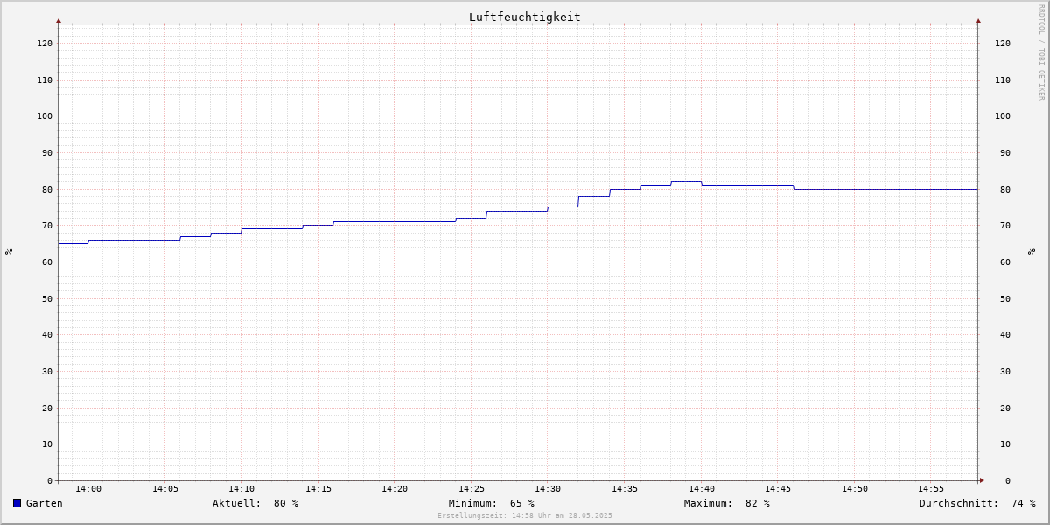Click the 120 label on right axis
Screen dimensions: 1050x525
click(1003, 43)
